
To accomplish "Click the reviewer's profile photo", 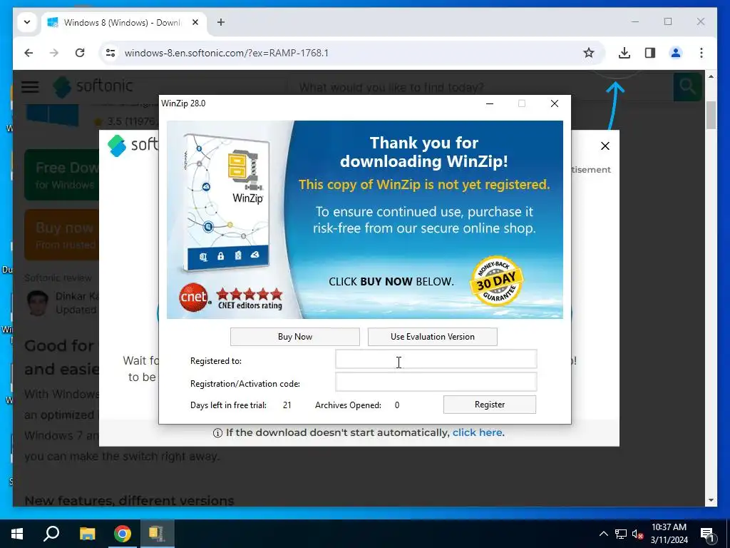I will click(x=37, y=303).
